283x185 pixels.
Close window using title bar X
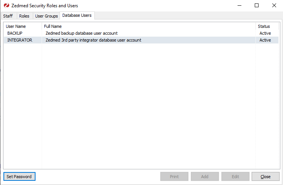[x=274, y=6]
